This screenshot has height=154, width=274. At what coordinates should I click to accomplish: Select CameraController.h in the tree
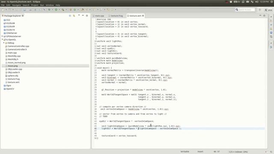(x=17, y=50)
